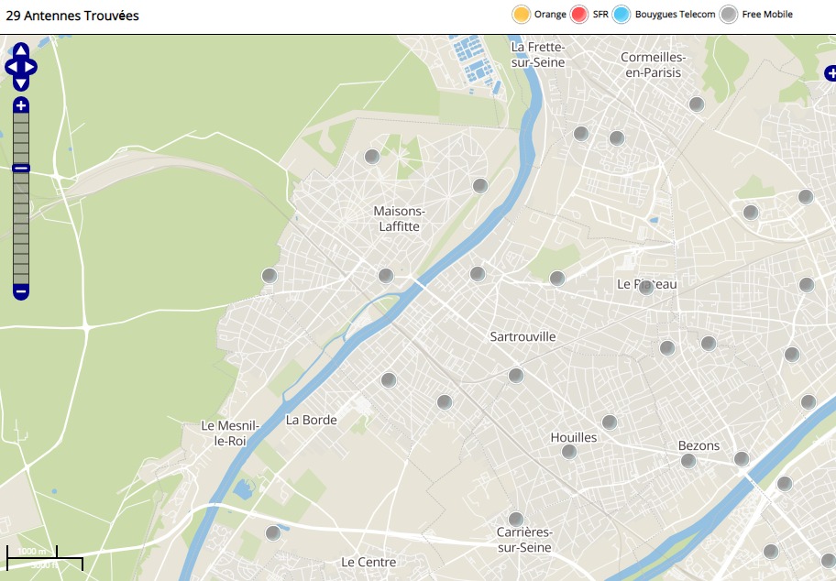Click the antenna marker above Carrières-sur-Seine label
Screen dimensions: 836x581
tap(516, 520)
